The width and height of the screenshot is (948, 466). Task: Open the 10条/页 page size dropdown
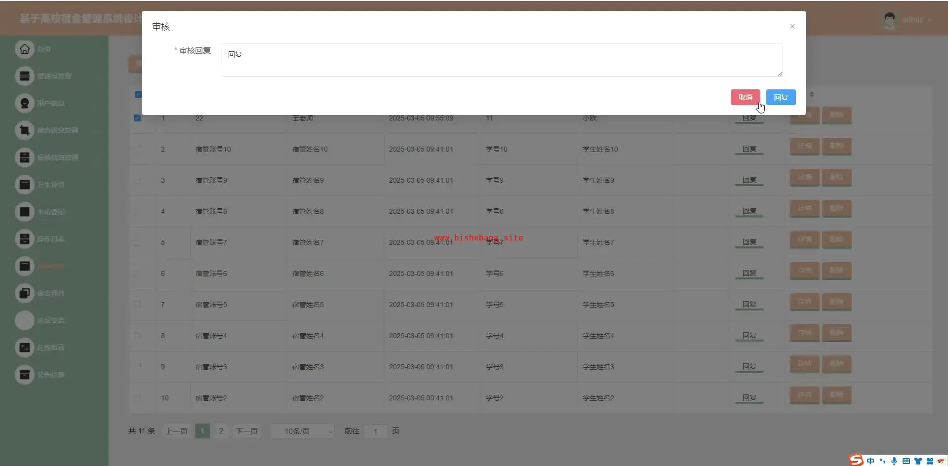click(303, 431)
